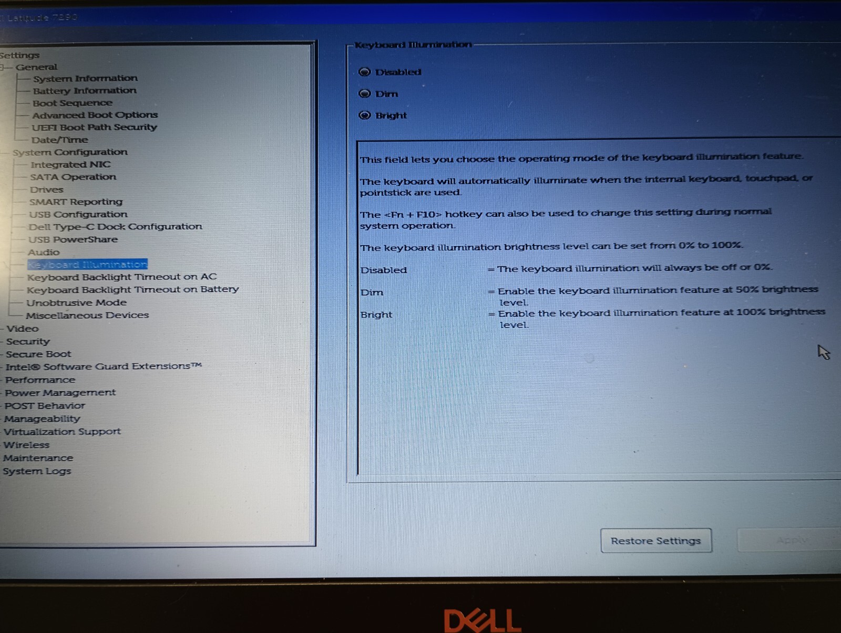Screen dimensions: 841x633
Task: Open Audio settings
Action: (x=44, y=252)
